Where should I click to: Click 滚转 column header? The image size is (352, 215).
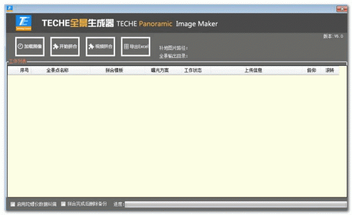pyautogui.click(x=330, y=70)
